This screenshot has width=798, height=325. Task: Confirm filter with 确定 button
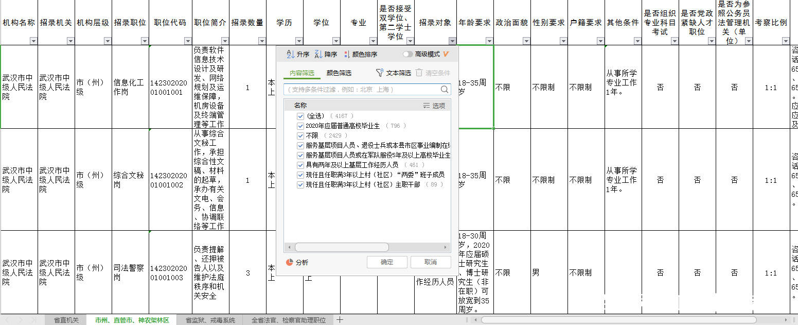tap(387, 262)
